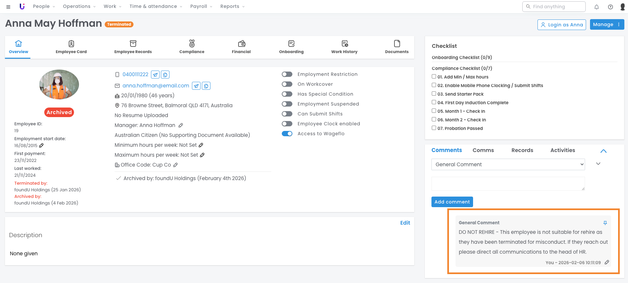Click the Login as Anna button
Viewport: 628px width, 283px height.
click(562, 25)
